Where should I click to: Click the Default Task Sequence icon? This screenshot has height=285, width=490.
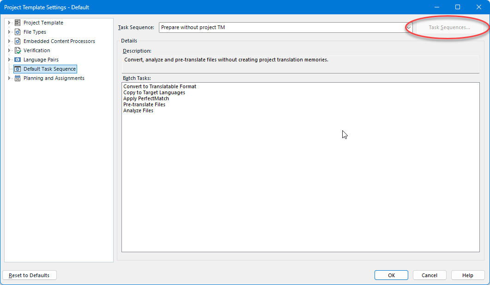[x=18, y=69]
